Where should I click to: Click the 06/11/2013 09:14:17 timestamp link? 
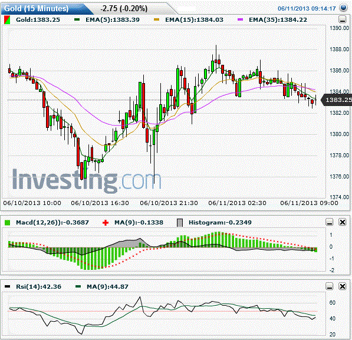(x=307, y=8)
